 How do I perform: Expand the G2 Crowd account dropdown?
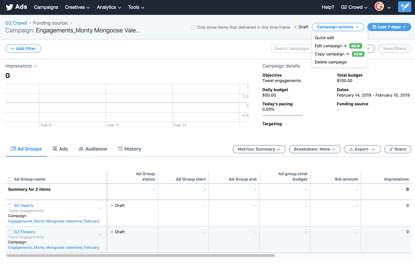tap(354, 7)
